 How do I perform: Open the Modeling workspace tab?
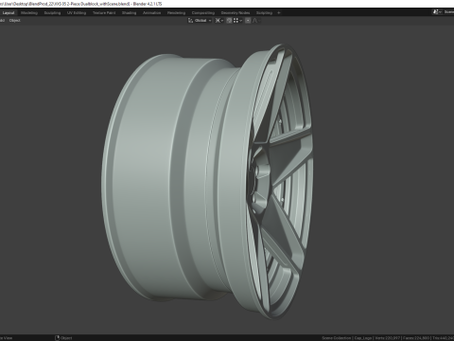point(29,13)
